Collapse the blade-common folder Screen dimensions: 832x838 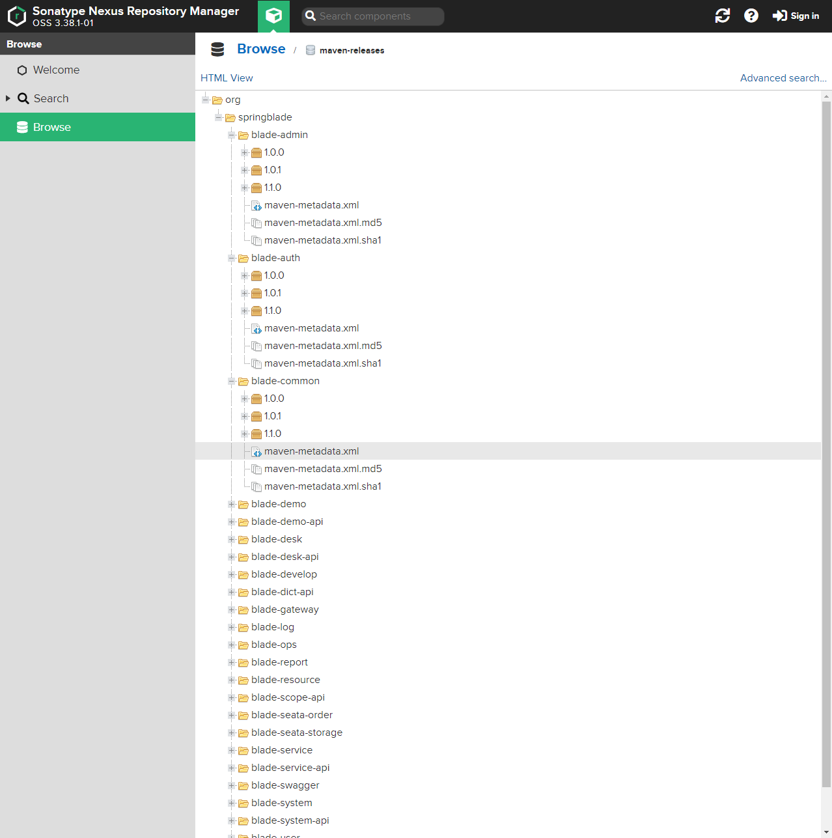pos(231,381)
